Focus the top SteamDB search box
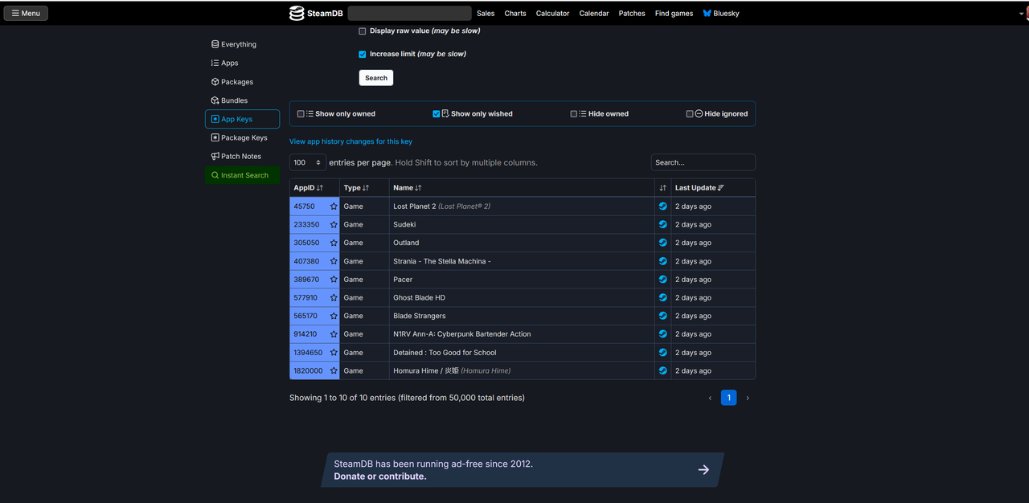1029x503 pixels. click(410, 14)
